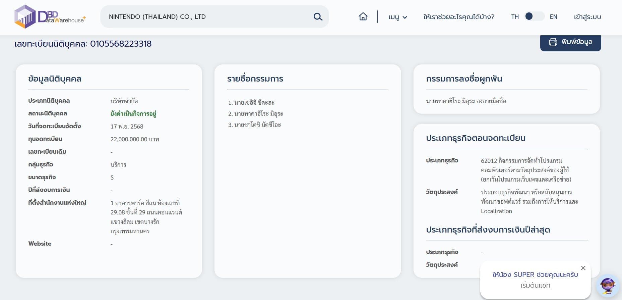Viewport: 622px width, 300px height.
Task: Start chat via เริ่มต้นแชท
Action: point(535,285)
